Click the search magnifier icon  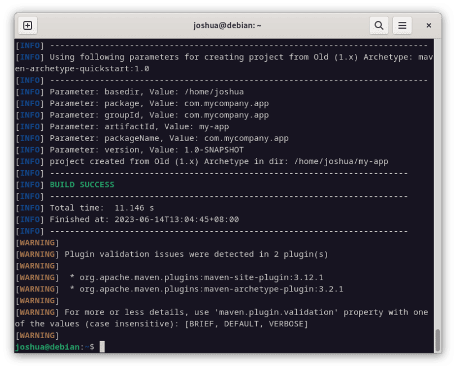point(378,25)
